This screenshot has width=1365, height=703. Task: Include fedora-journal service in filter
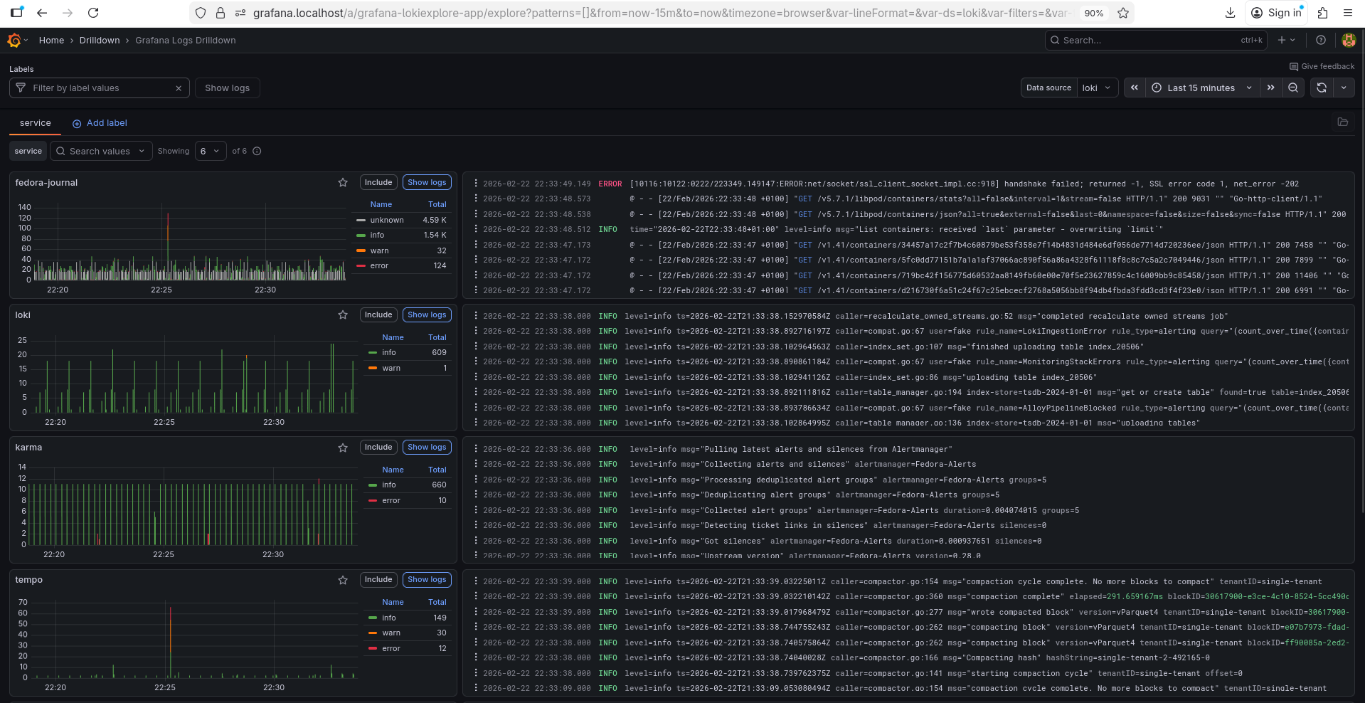pyautogui.click(x=378, y=183)
